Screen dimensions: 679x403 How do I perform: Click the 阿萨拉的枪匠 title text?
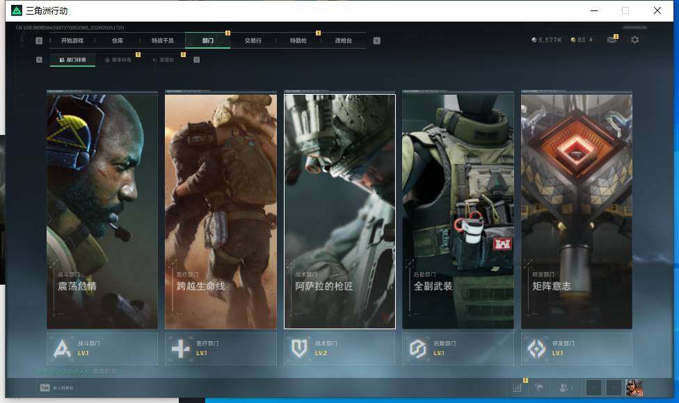pos(324,286)
